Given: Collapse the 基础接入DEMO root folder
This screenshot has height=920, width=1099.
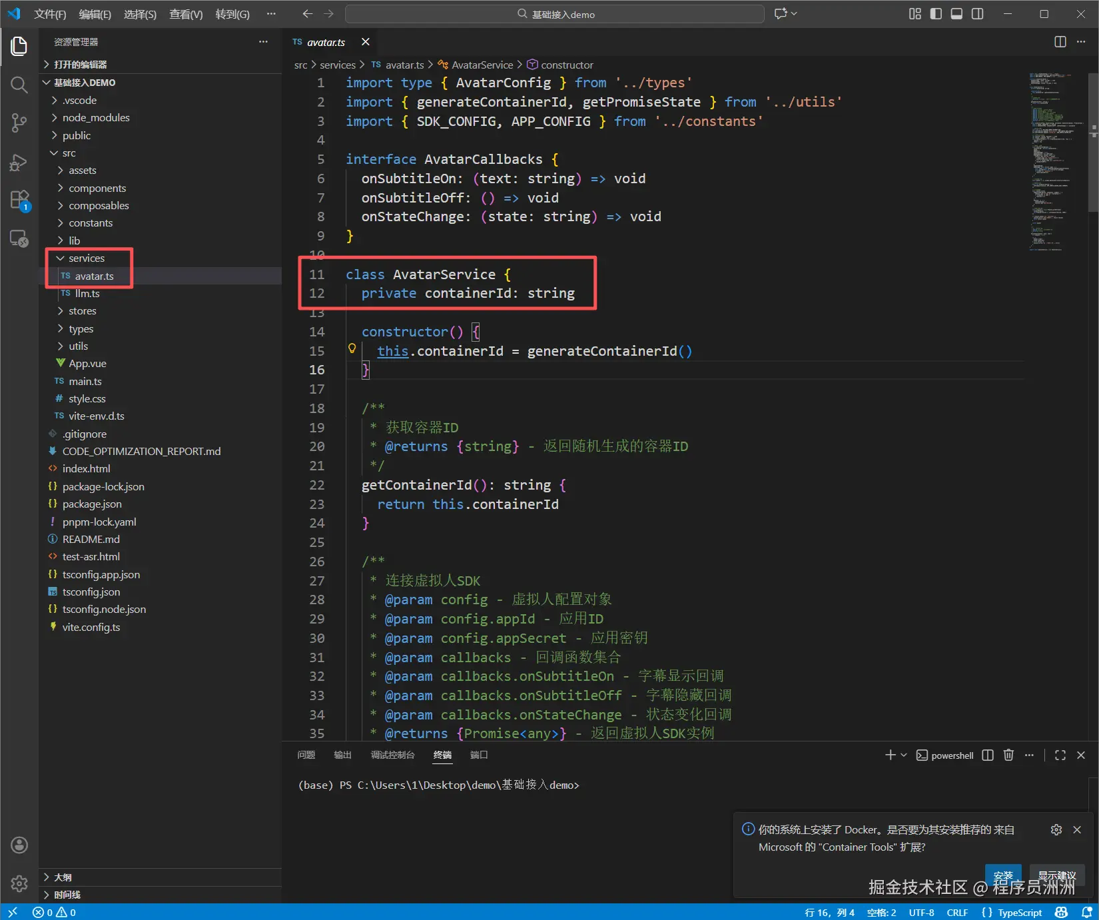Looking at the screenshot, I should pyautogui.click(x=160, y=83).
